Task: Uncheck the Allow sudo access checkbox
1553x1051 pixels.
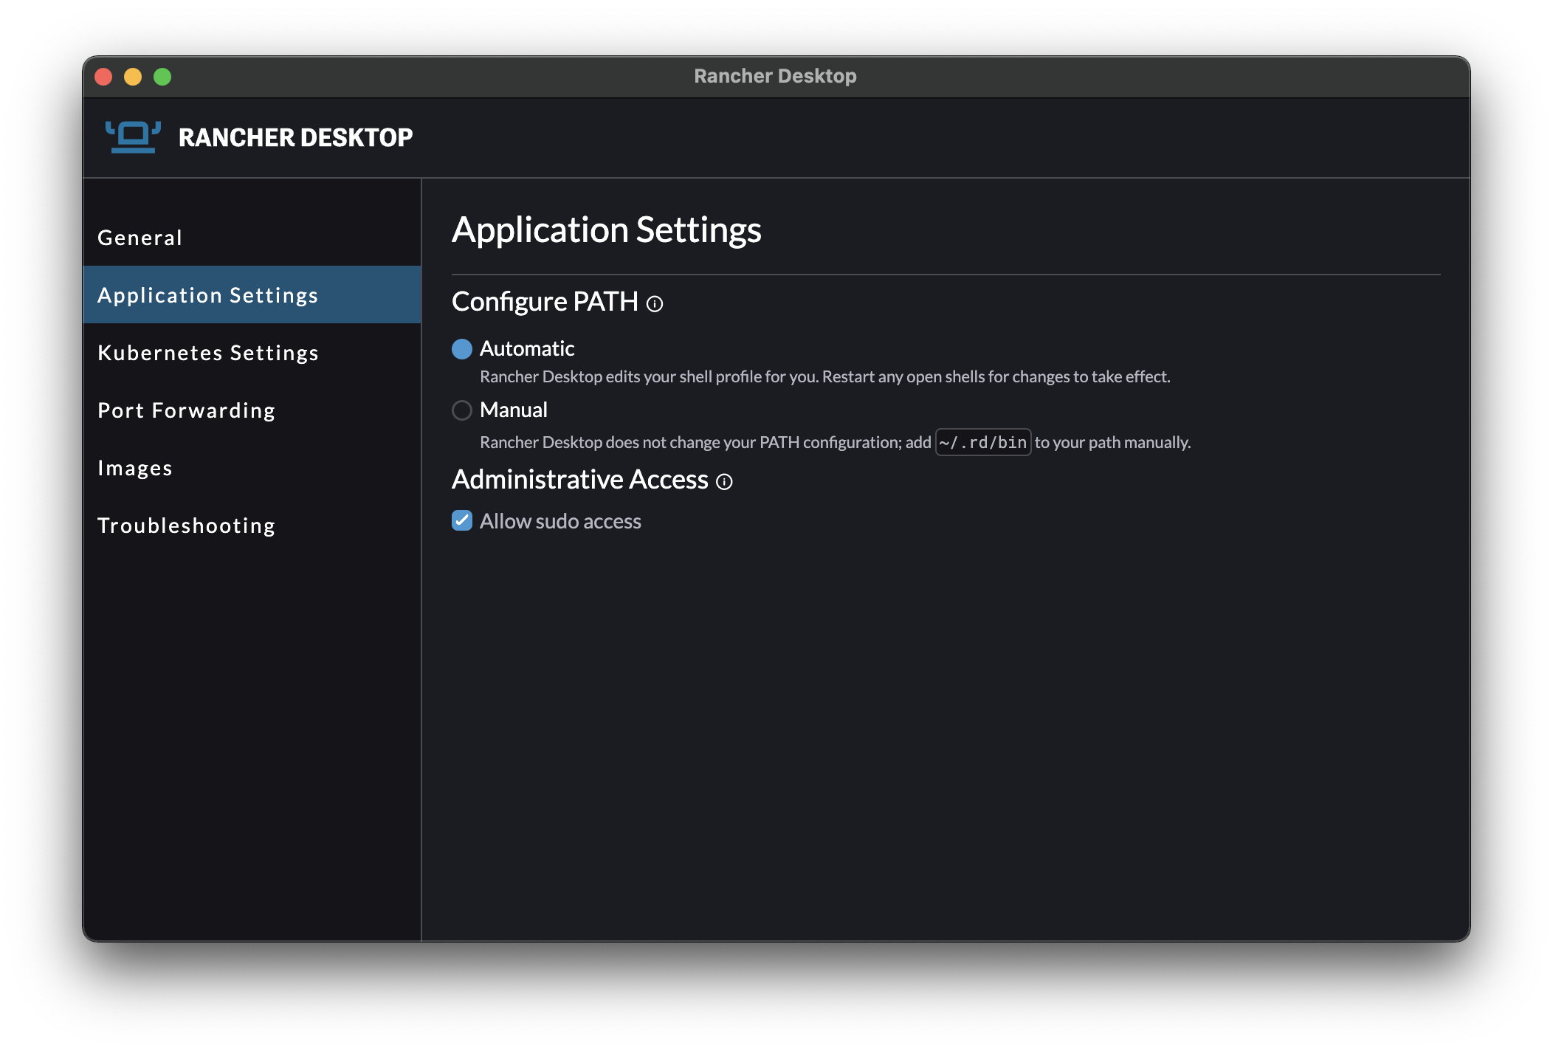Action: [x=462, y=521]
